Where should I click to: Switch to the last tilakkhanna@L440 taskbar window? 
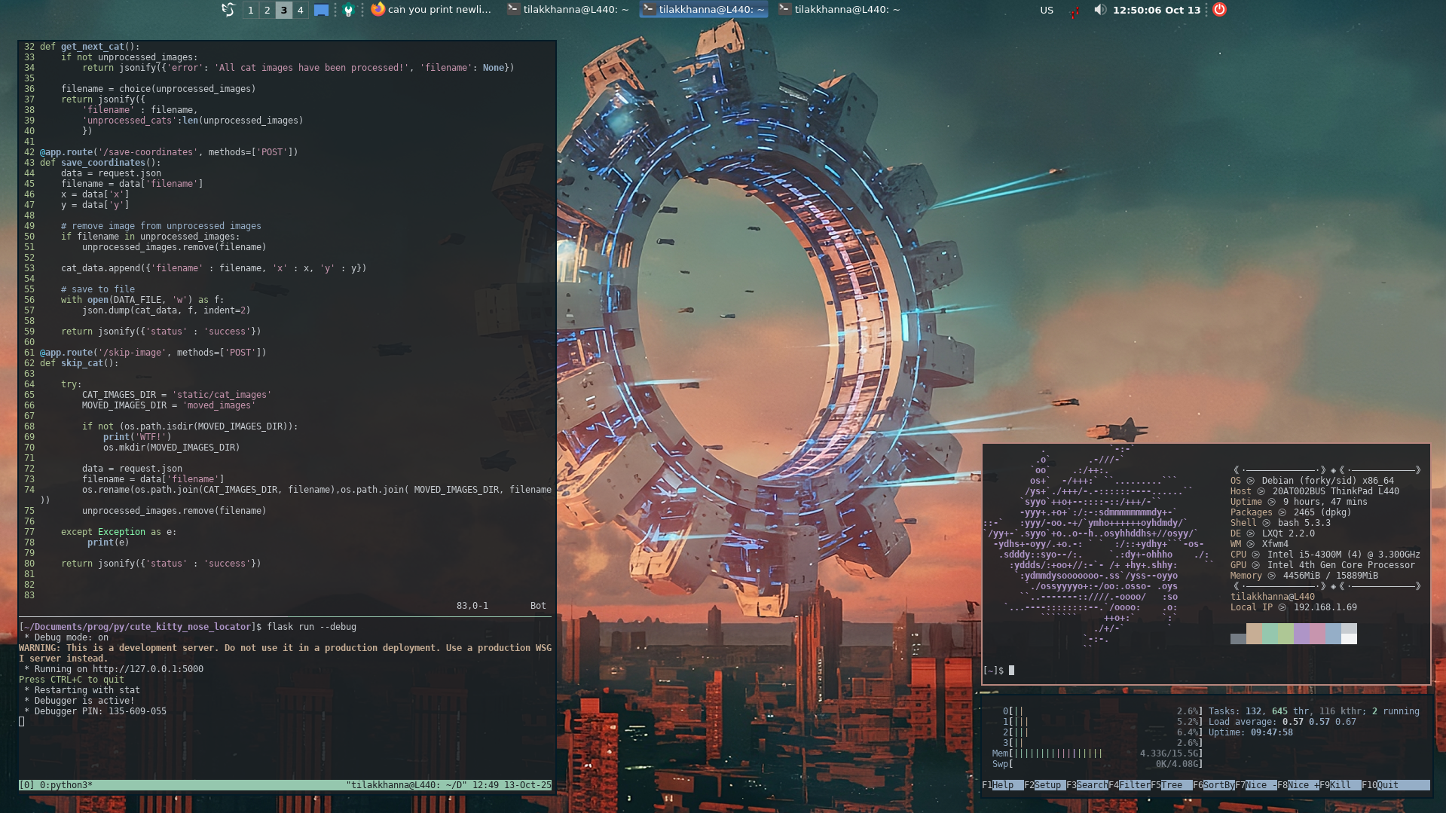839,10
